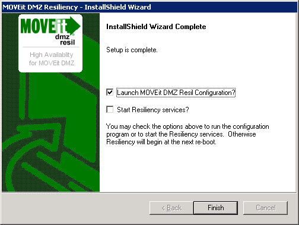Click the 'Launch MOVEit DMZ Resil Configuration?' label
This screenshot has width=299, height=225.
tap(176, 93)
